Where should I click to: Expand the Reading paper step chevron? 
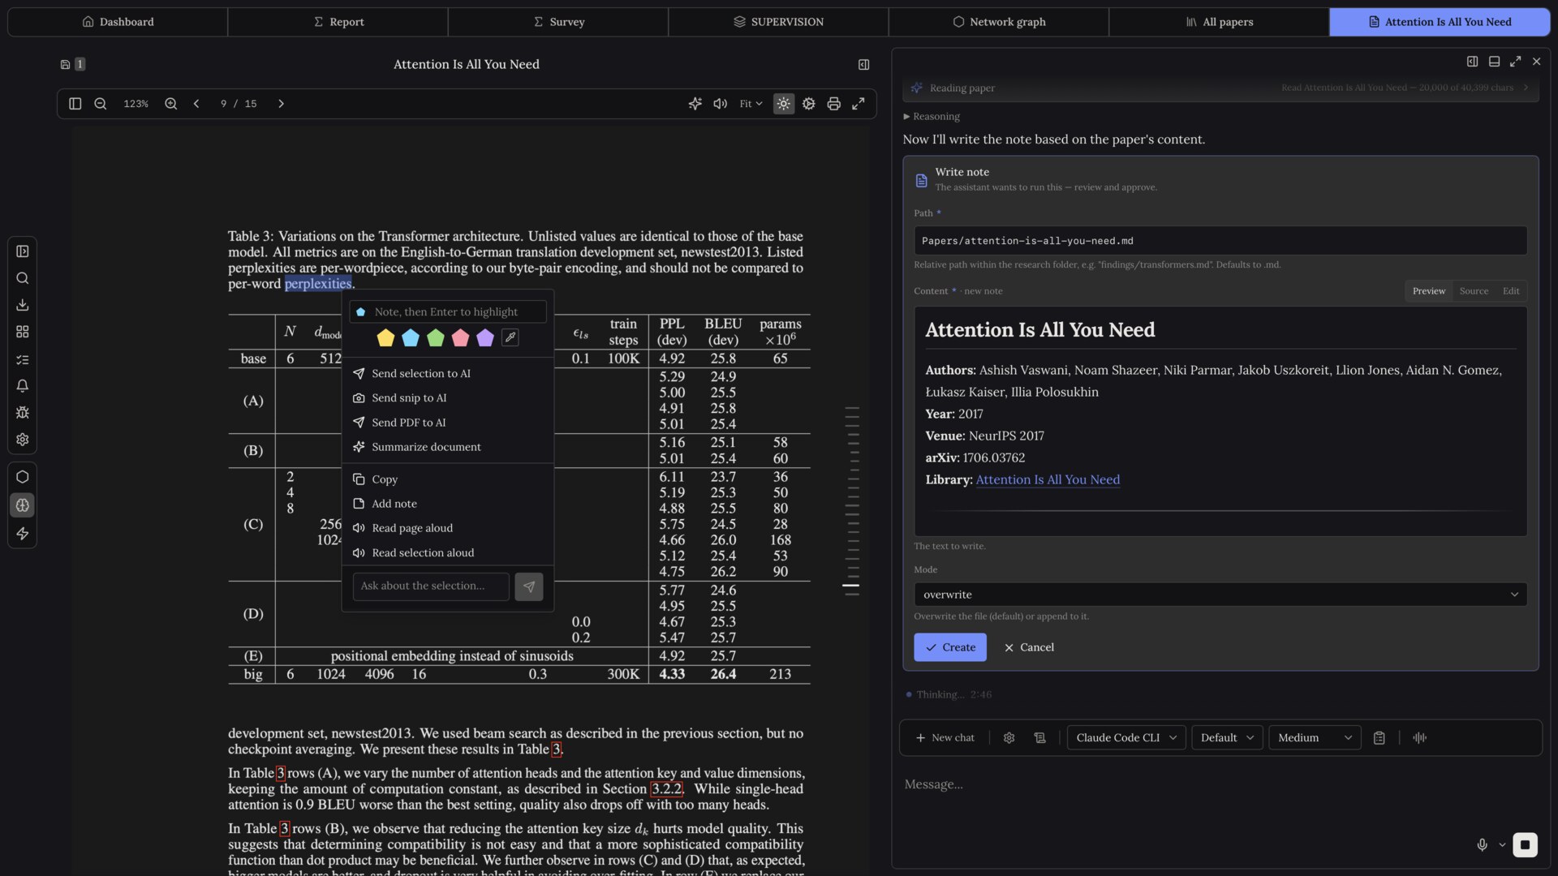pyautogui.click(x=1526, y=88)
